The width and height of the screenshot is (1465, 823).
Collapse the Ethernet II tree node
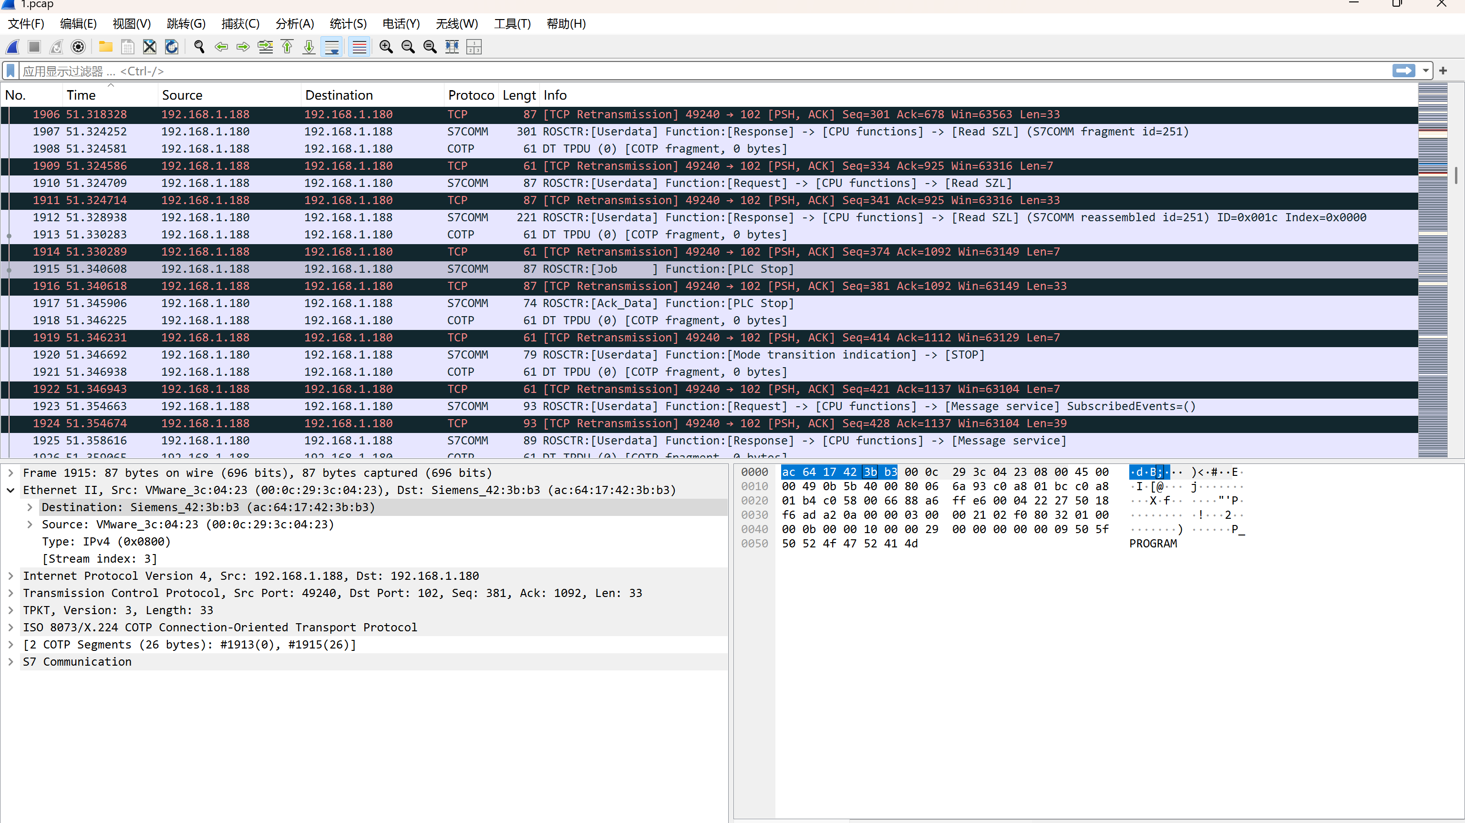pos(10,490)
